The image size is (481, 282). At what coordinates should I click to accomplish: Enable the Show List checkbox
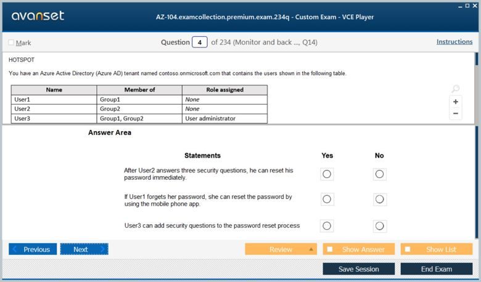[x=408, y=249]
